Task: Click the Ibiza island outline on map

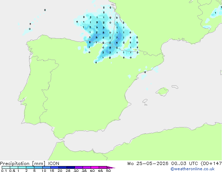Action: click(x=145, y=101)
